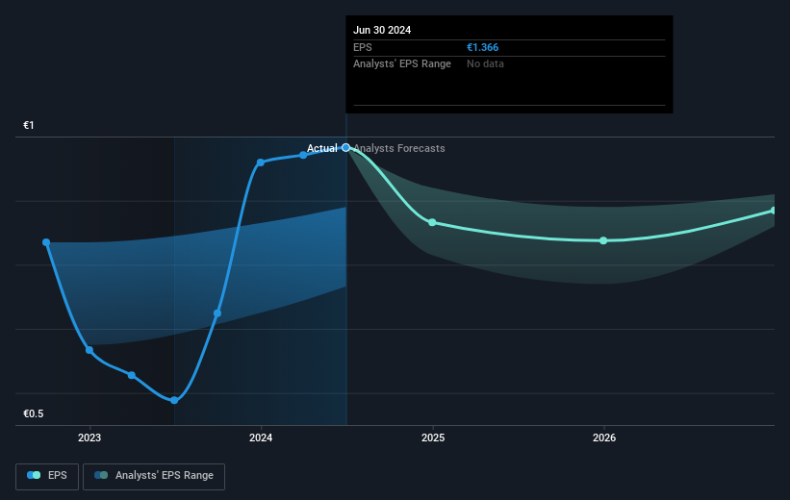This screenshot has height=500, width=790.
Task: Click the 2026 x-axis label
Action: point(604,437)
